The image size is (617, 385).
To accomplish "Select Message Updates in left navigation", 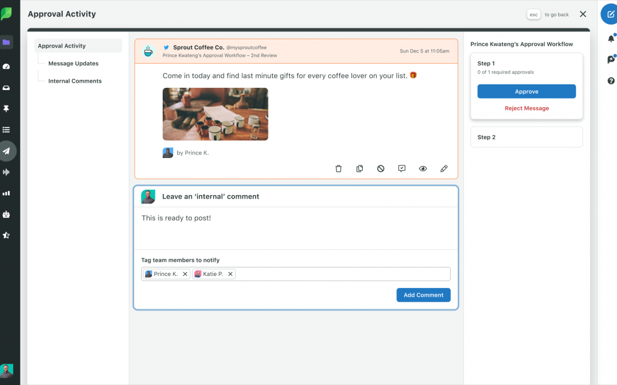I will tap(73, 63).
